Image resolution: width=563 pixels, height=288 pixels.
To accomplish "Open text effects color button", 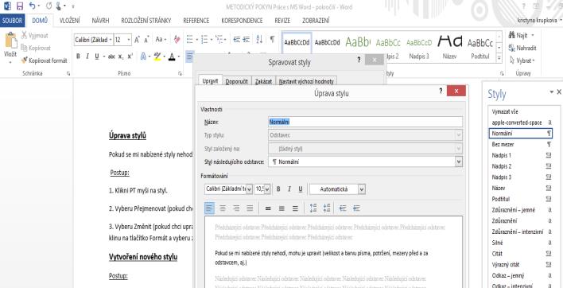I will pos(143,56).
